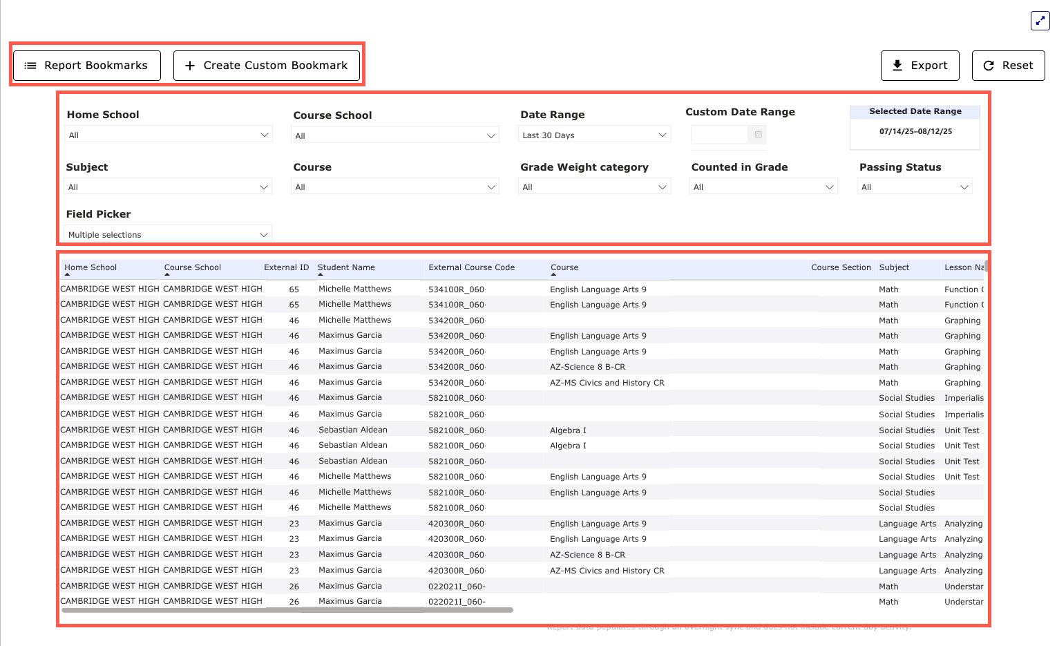Open the Date Range dropdown
Screen dimensions: 1057x646
[x=594, y=135]
